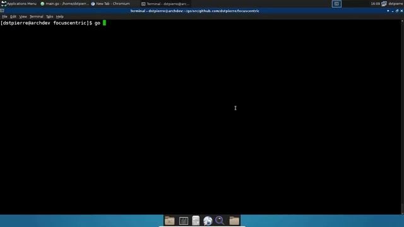
Task: Click the terminal prompt line with 'go' command
Action: [x=53, y=23]
